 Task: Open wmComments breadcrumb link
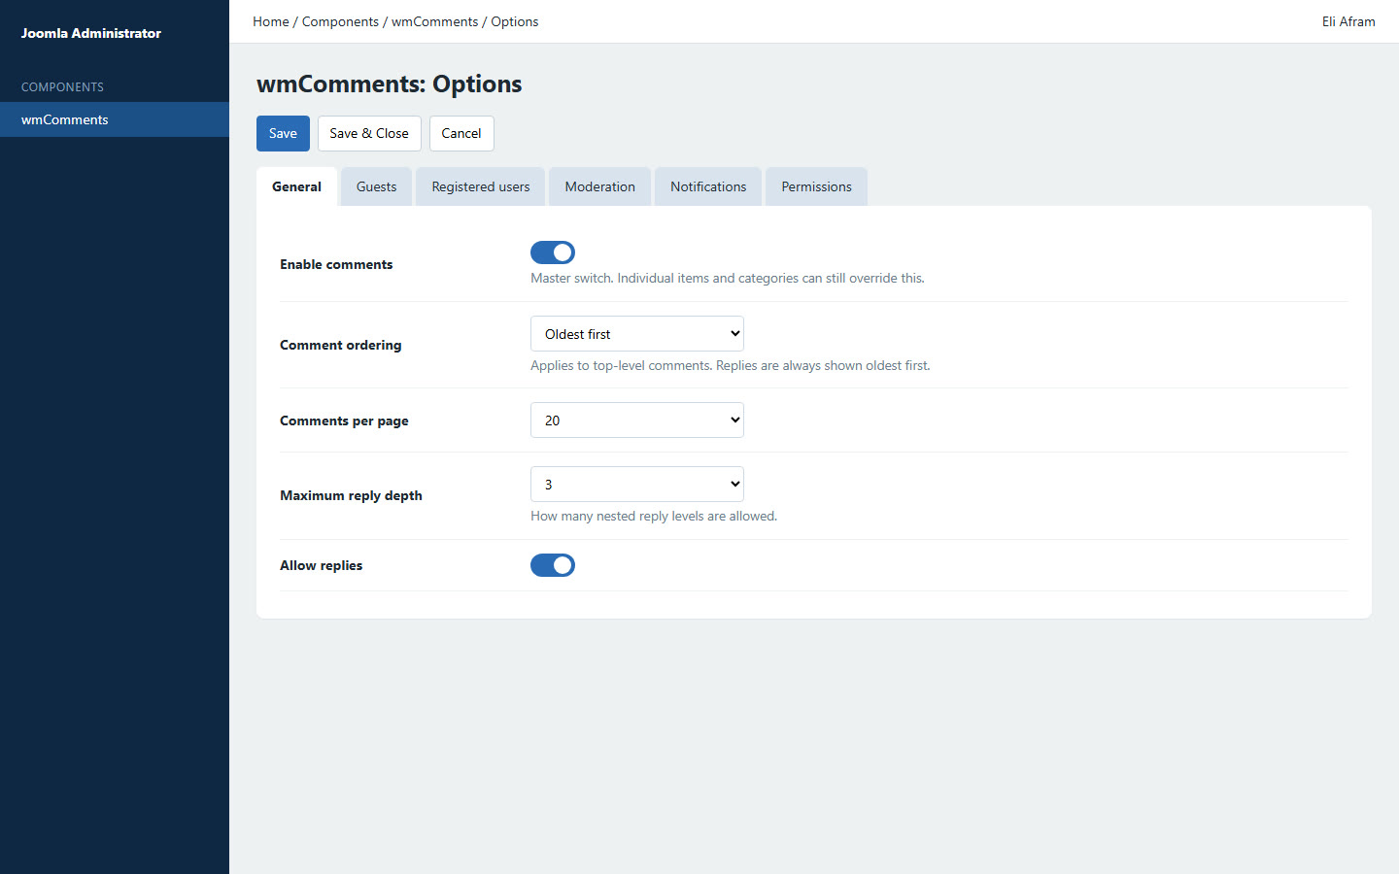point(434,21)
